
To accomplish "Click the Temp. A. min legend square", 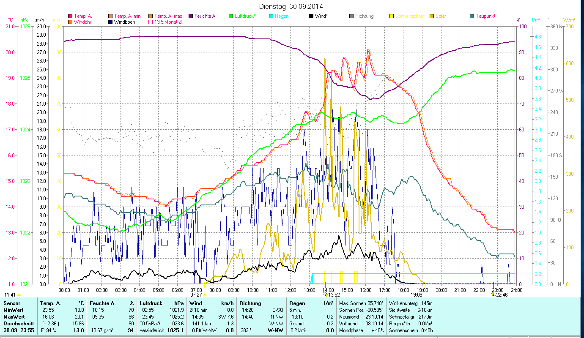I will point(111,16).
